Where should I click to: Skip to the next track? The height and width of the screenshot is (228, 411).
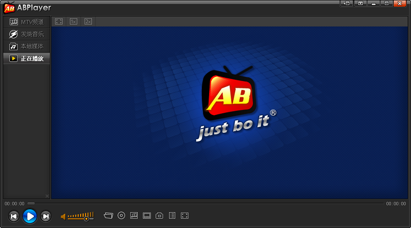click(x=46, y=216)
